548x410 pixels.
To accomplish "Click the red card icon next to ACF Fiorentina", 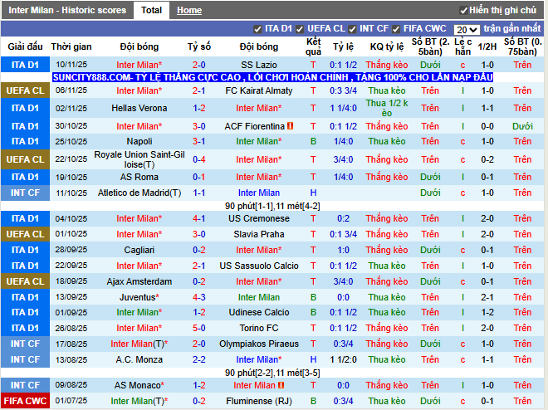I will pyautogui.click(x=290, y=125).
